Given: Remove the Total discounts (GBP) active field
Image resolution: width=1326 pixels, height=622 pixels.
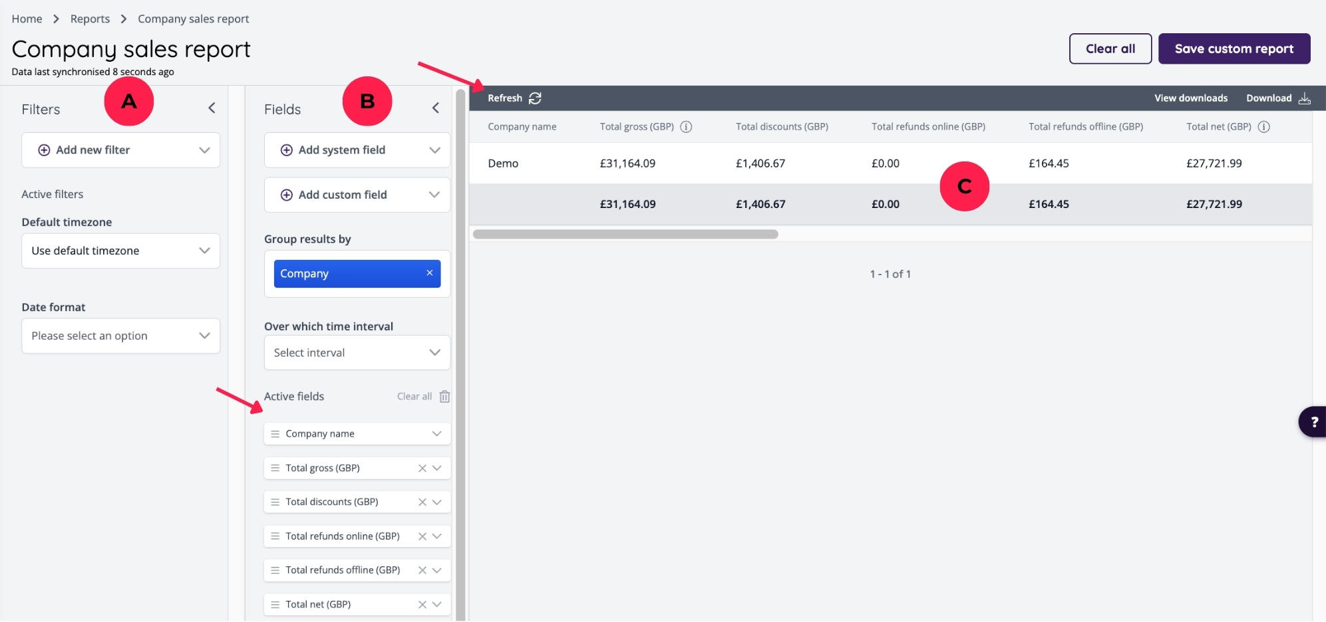Looking at the screenshot, I should tap(422, 502).
